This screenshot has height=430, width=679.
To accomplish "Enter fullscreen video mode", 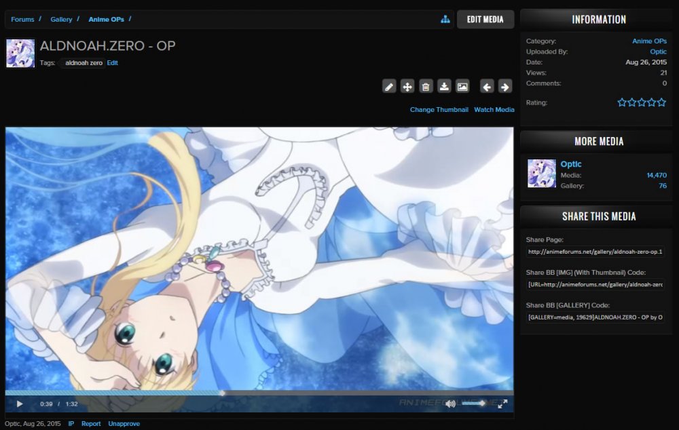I will tap(502, 404).
